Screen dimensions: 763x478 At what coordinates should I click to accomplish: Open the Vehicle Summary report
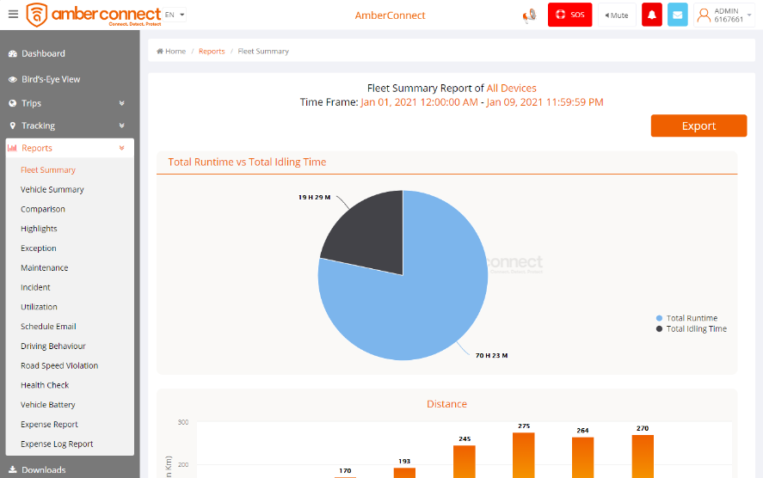pyautogui.click(x=52, y=190)
